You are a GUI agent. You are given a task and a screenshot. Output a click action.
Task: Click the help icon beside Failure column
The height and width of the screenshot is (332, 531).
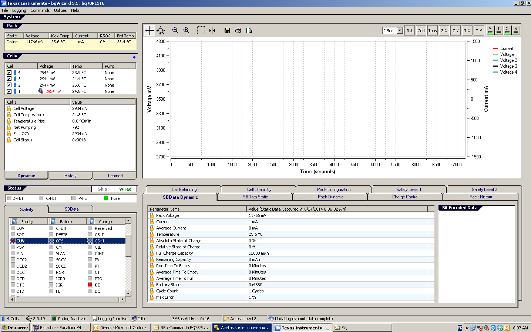(53, 221)
